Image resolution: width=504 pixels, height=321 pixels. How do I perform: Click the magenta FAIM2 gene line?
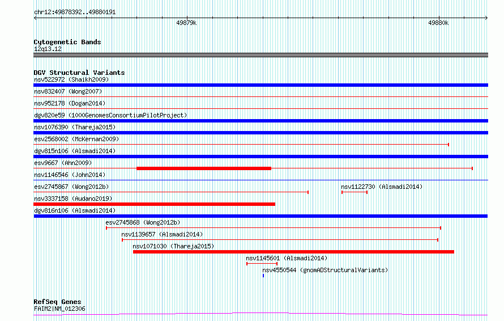260,314
